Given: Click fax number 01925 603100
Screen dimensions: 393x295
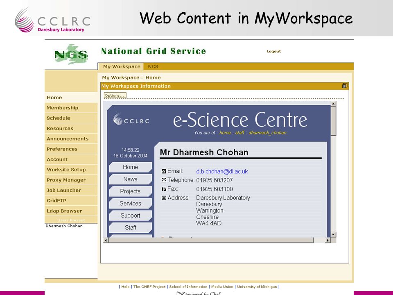Looking at the screenshot, I should click(214, 189).
